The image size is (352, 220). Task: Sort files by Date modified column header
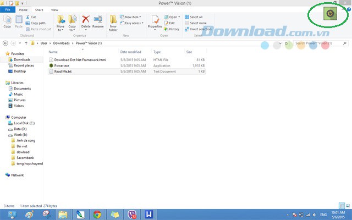[132, 52]
